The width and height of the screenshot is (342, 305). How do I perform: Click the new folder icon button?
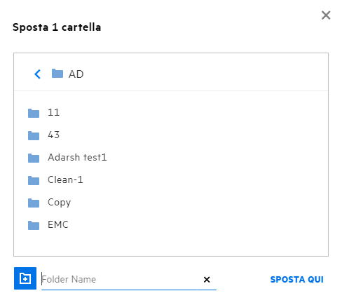[25, 278]
